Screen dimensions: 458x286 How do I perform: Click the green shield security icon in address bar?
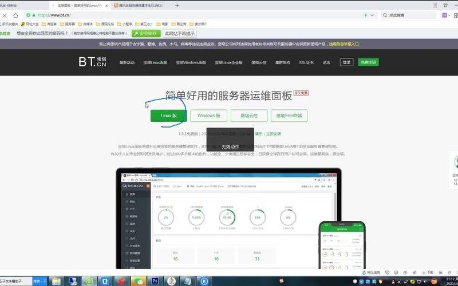coord(28,15)
